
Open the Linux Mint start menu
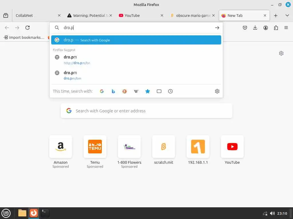click(x=6, y=213)
